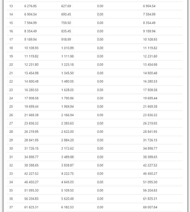This screenshot has height=212, width=190.
Task: Click the 0.00 deposit cell in row 18
Action: 100,48
